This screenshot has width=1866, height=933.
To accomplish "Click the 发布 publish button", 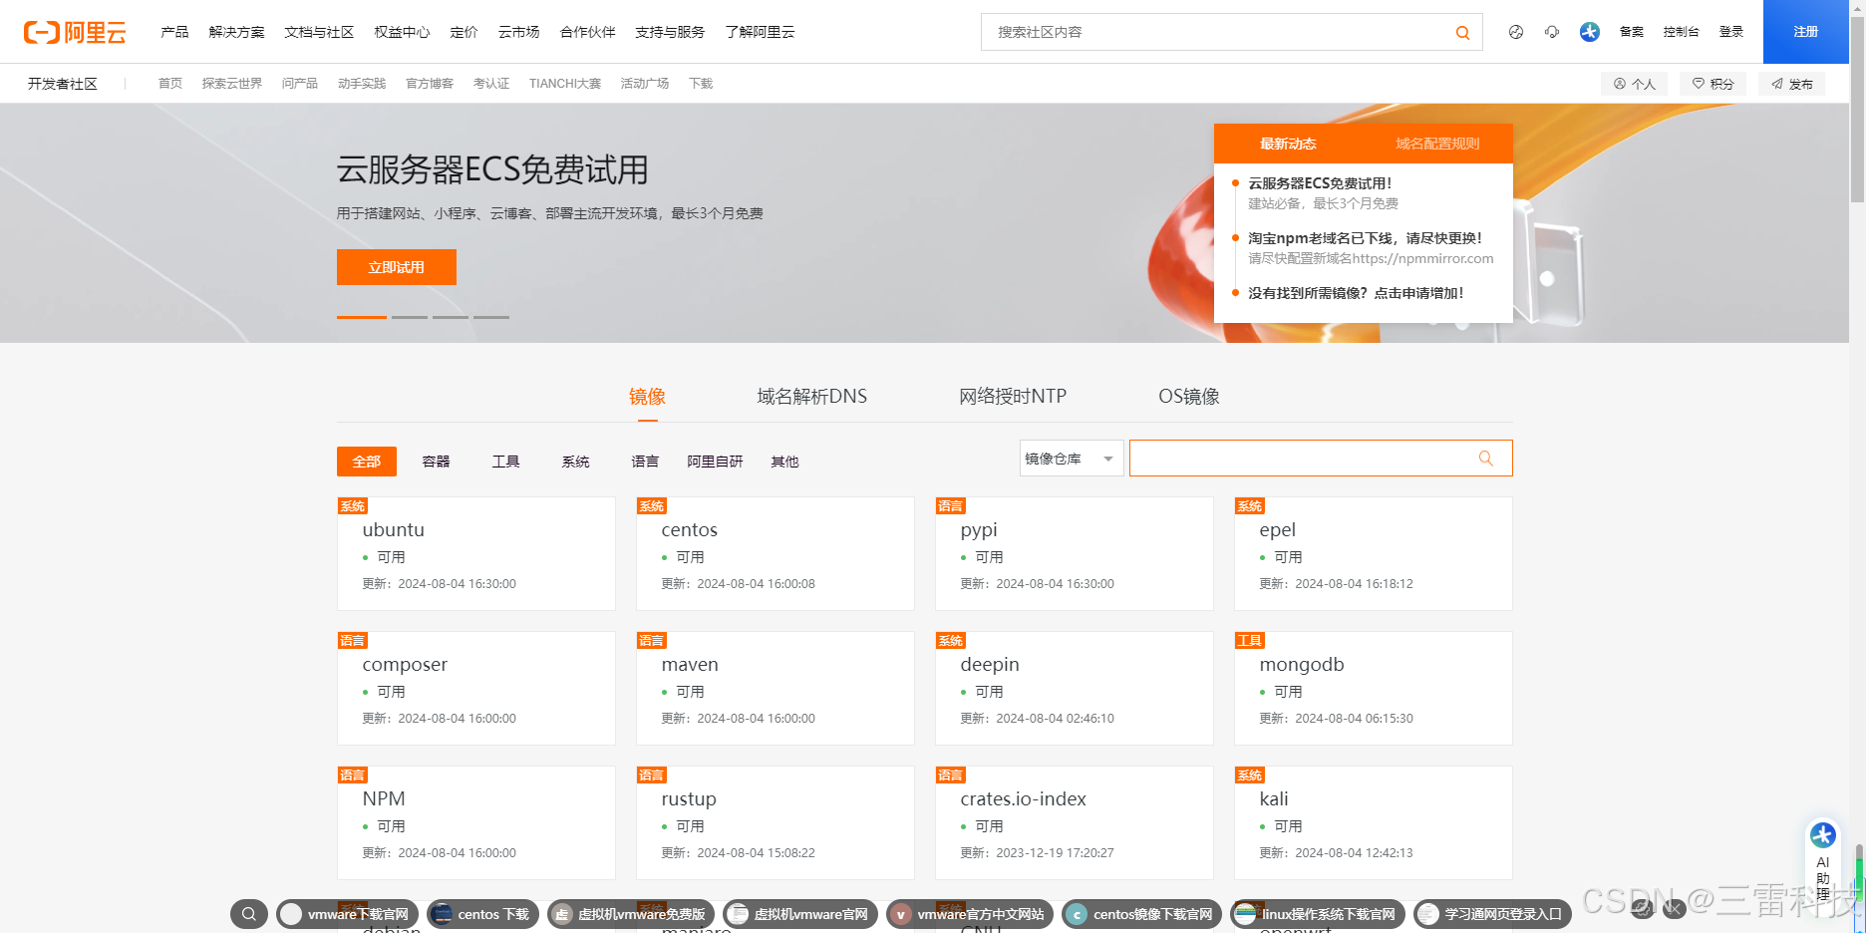I will (x=1792, y=84).
